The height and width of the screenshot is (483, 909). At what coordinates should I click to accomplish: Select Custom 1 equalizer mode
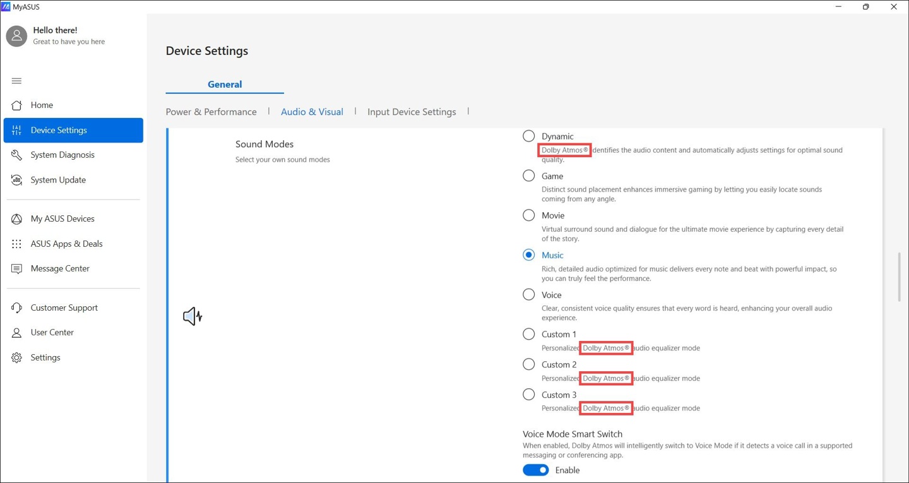coord(529,334)
